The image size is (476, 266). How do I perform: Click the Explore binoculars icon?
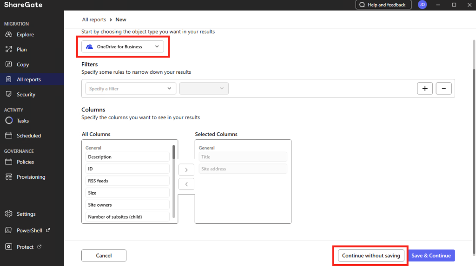point(8,34)
